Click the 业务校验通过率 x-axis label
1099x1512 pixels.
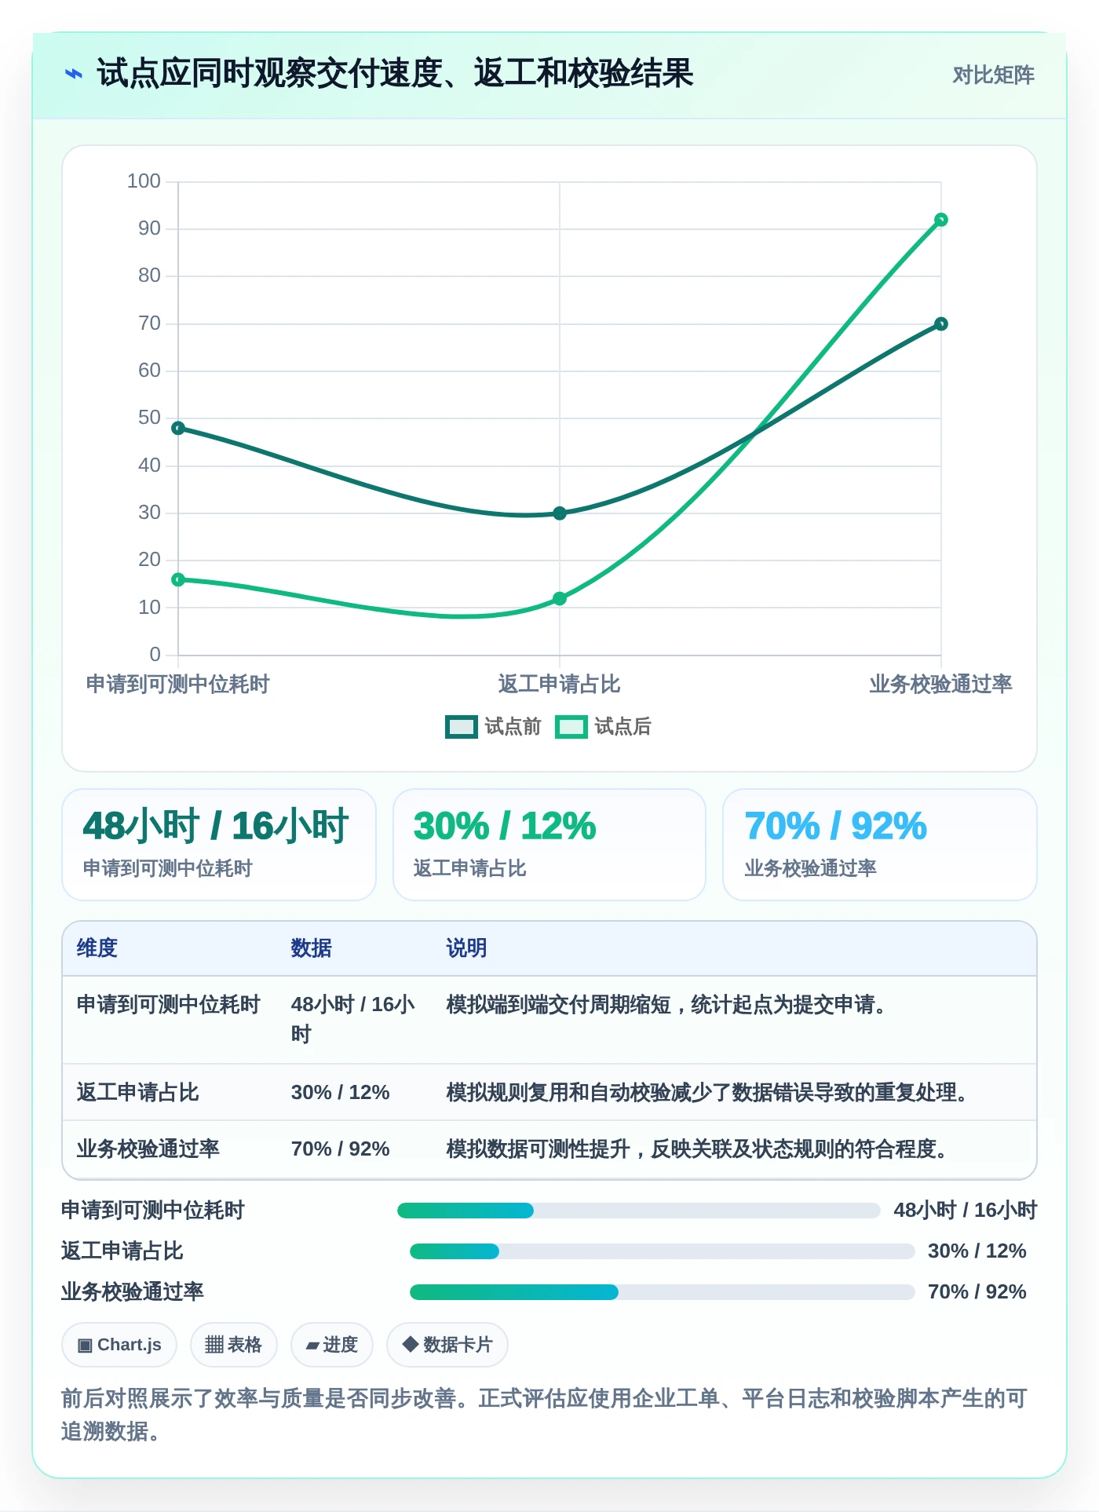(940, 684)
